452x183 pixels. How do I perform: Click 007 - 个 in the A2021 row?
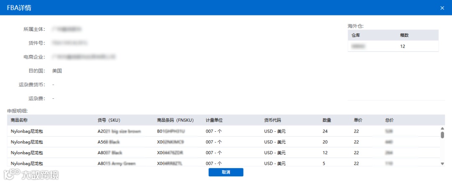click(x=213, y=131)
